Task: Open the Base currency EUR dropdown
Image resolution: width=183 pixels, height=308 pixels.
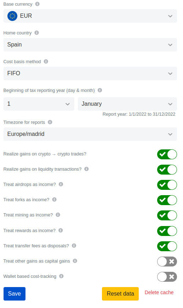Action: pos(90,16)
